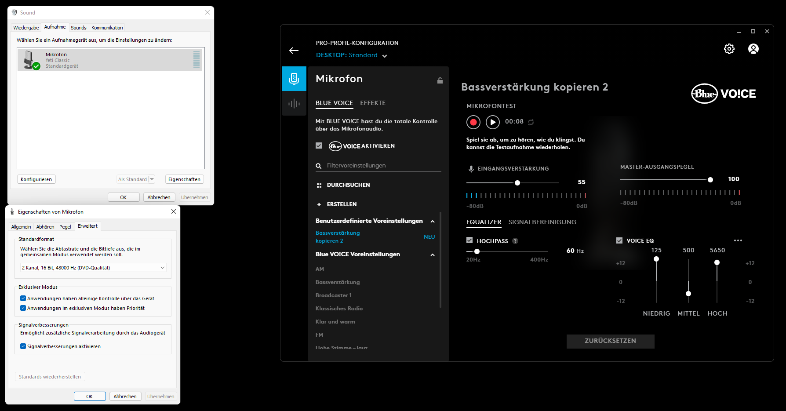
Task: Open the Kommunikation tab
Action: 107,28
